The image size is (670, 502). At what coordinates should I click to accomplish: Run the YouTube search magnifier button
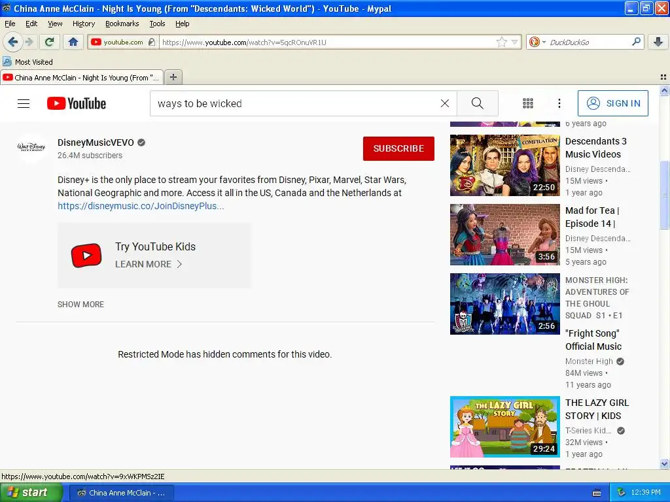click(x=477, y=103)
